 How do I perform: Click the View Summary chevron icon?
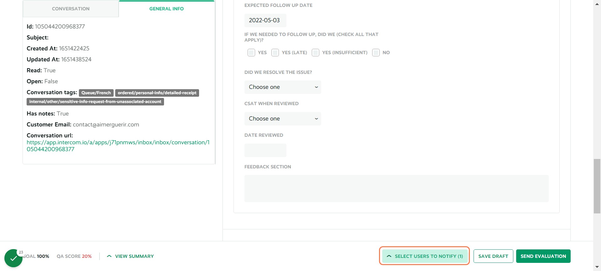click(109, 256)
